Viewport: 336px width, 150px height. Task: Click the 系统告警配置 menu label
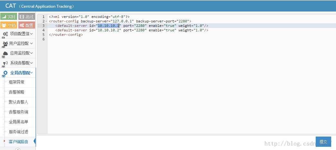tap(20, 63)
